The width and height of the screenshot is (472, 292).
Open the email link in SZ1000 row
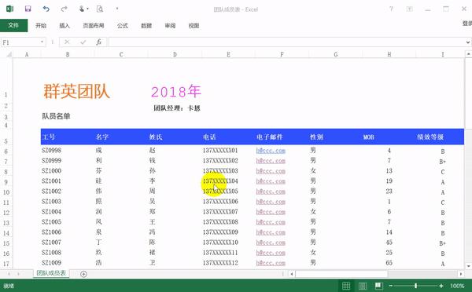(271, 171)
